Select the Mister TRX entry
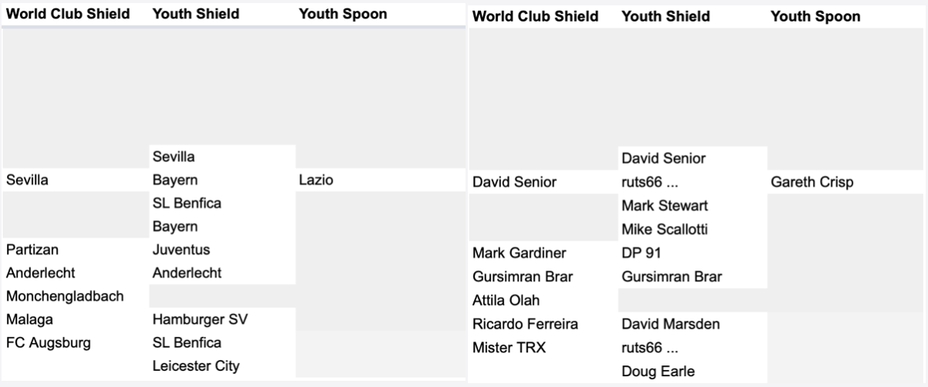Viewport: 928px width, 387px height. coord(509,347)
